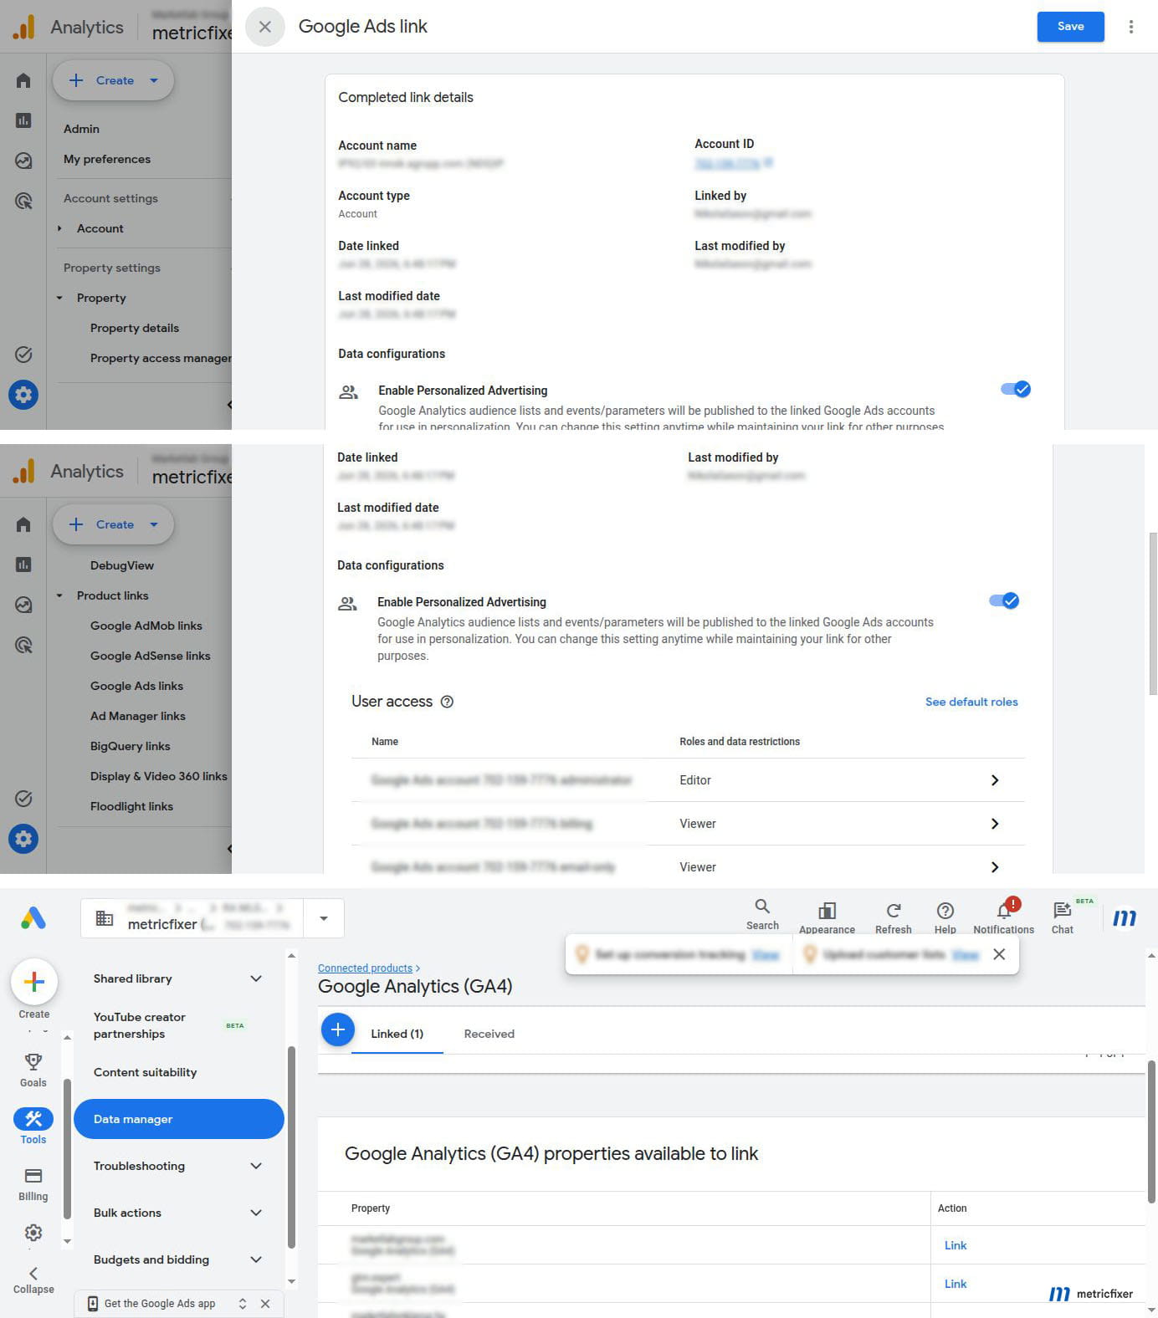The height and width of the screenshot is (1318, 1158).
Task: Open Data manager menu item
Action: 179,1119
